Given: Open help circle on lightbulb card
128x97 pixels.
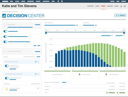Looking at the screenshot, I should pyautogui.click(x=38, y=88).
